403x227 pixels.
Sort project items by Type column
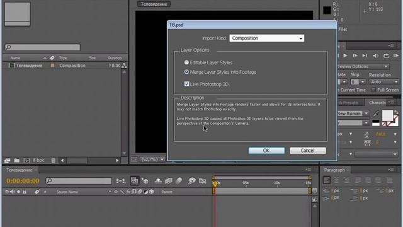(63, 58)
